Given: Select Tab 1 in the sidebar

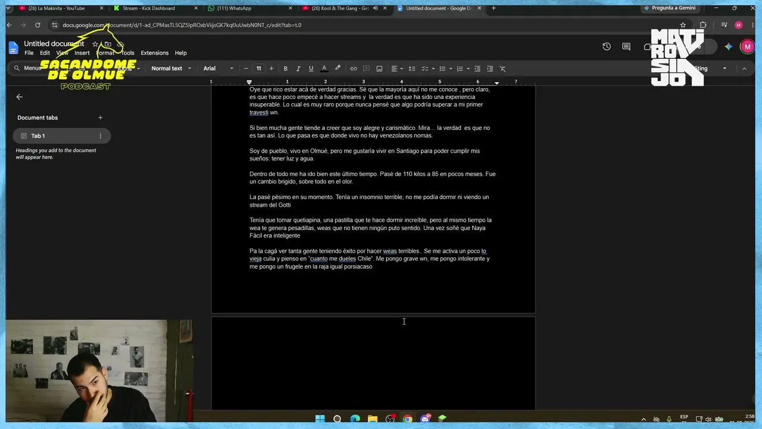Looking at the screenshot, I should coord(61,136).
